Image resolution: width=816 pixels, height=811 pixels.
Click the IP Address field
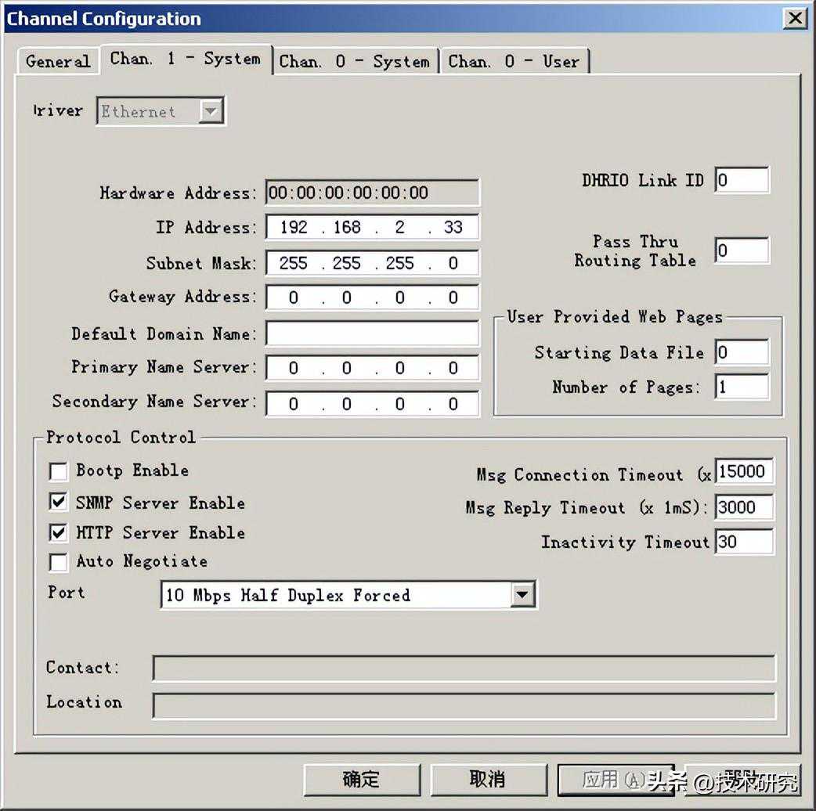coord(372,228)
